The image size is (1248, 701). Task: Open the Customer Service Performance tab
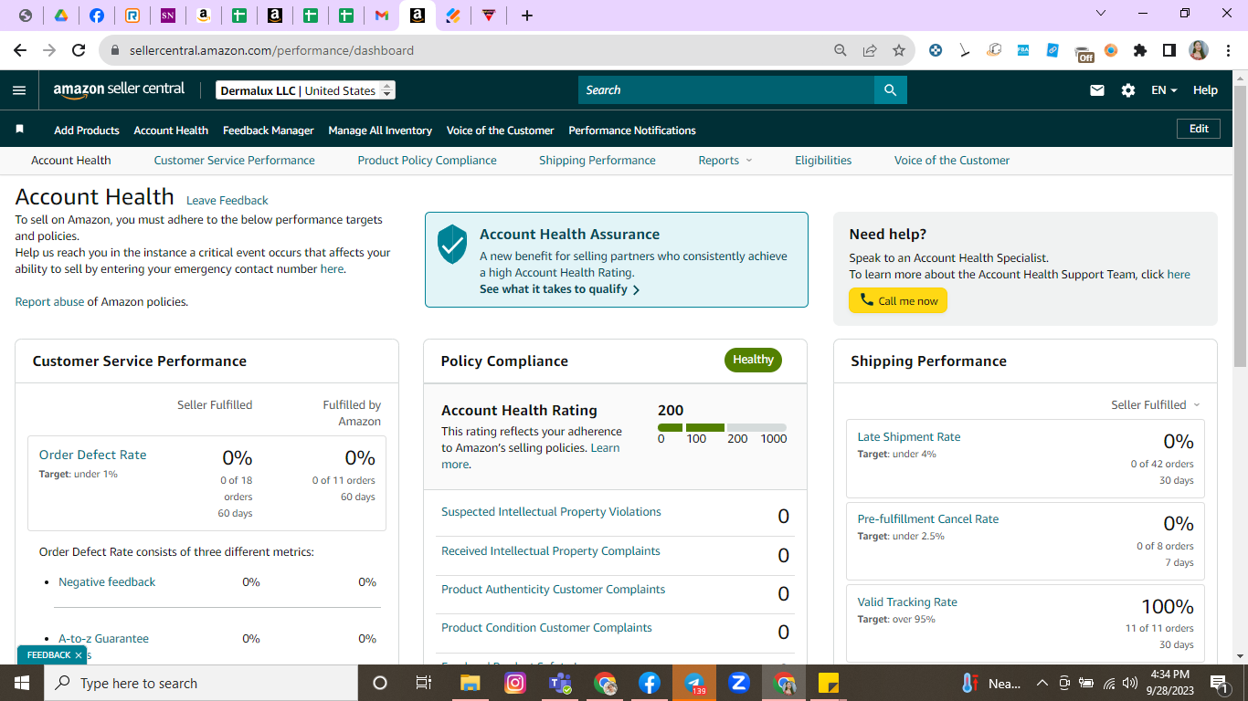234,160
